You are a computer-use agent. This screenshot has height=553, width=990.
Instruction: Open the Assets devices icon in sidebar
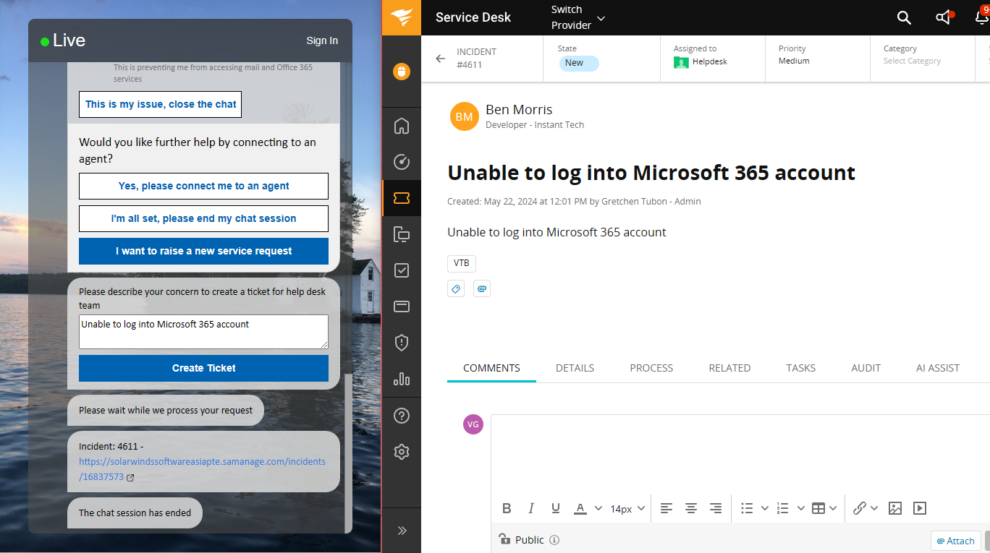[402, 234]
